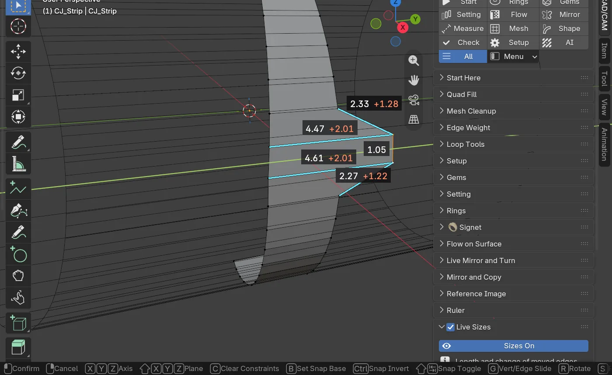Click the green Y axis gizmo
The image size is (612, 375).
pyautogui.click(x=415, y=19)
